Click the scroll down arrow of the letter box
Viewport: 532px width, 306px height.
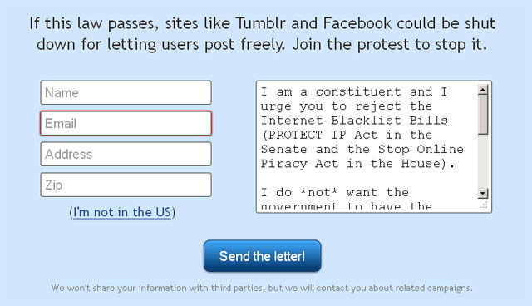tap(483, 194)
